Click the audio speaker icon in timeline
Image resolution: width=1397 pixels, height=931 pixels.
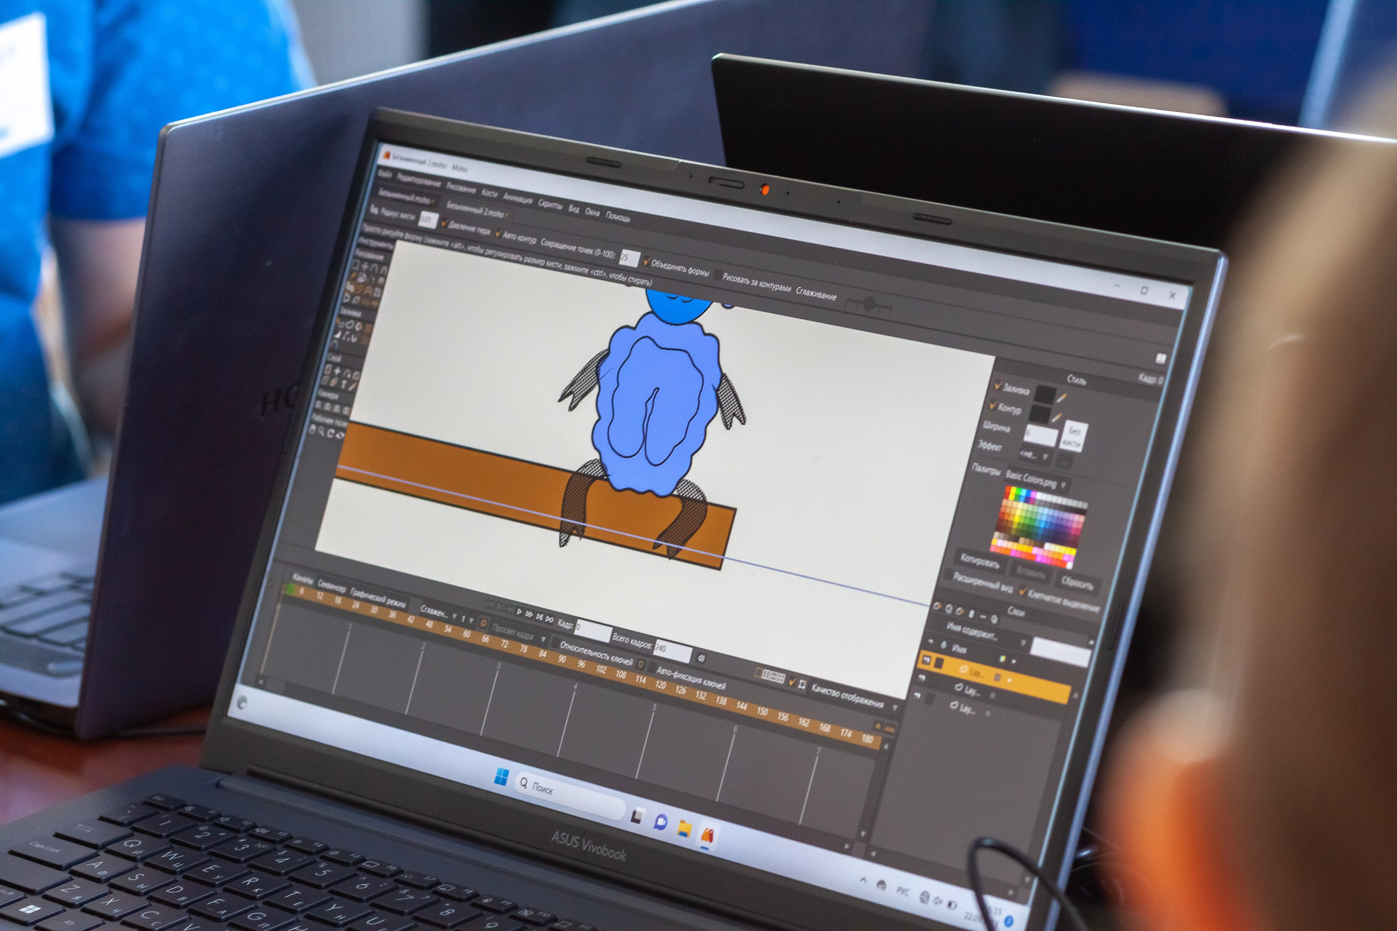point(701,658)
